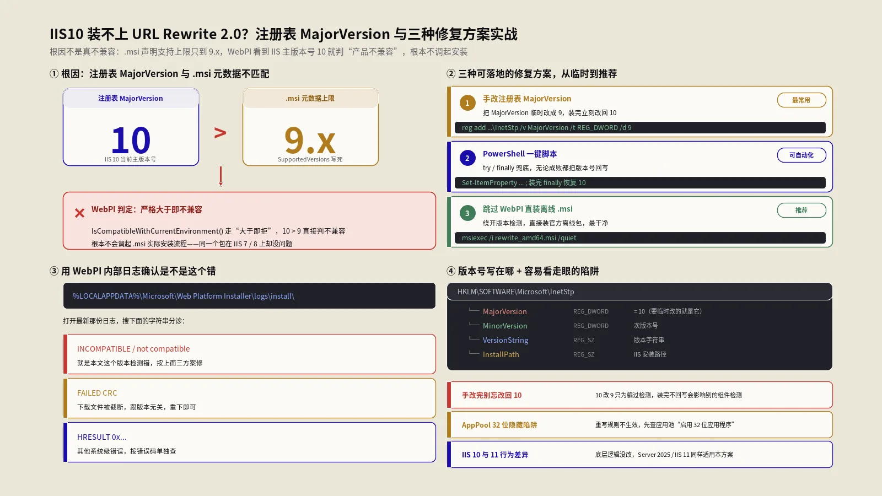Select the Set-ItemProperty command line
This screenshot has width=882, height=496.
coord(640,183)
